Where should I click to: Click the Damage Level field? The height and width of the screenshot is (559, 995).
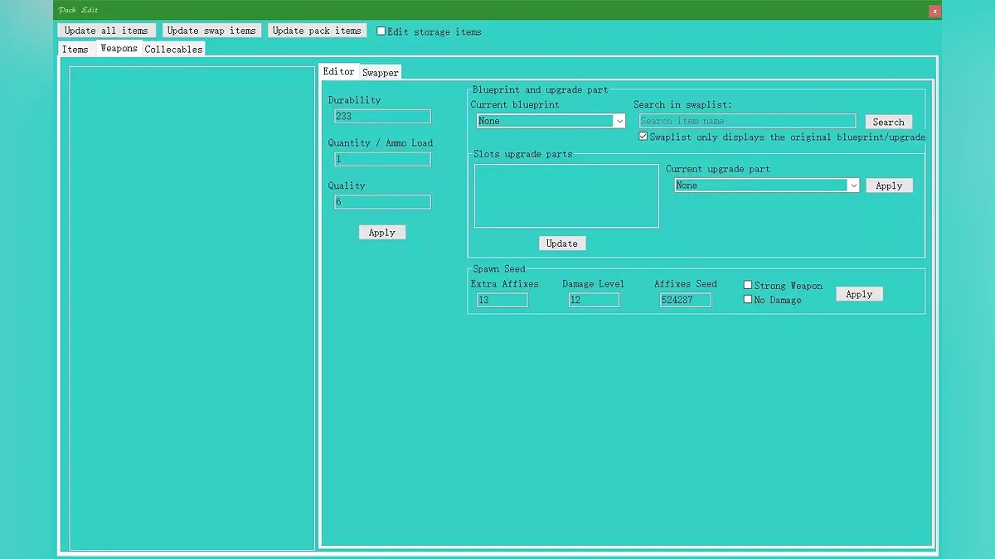coord(594,300)
